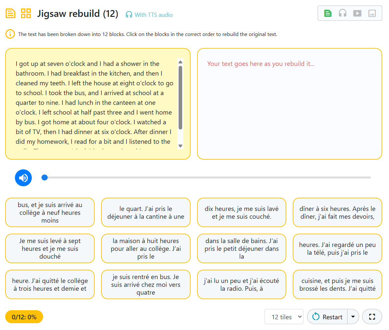Select tile "je suis rentré en bus"
This screenshot has height=330, width=389.
click(146, 285)
